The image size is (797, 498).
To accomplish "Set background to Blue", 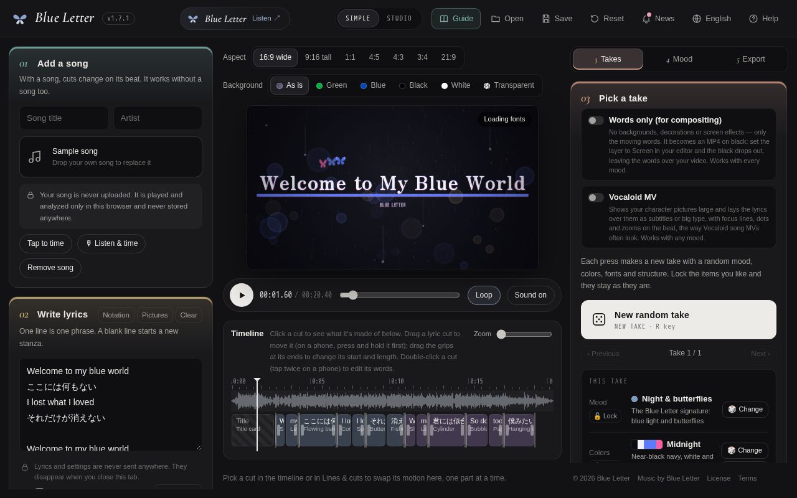I will click(x=373, y=85).
